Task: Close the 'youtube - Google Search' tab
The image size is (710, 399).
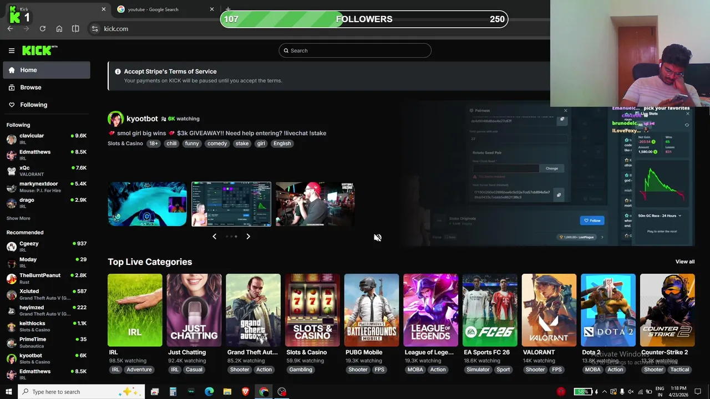Action: click(x=211, y=9)
